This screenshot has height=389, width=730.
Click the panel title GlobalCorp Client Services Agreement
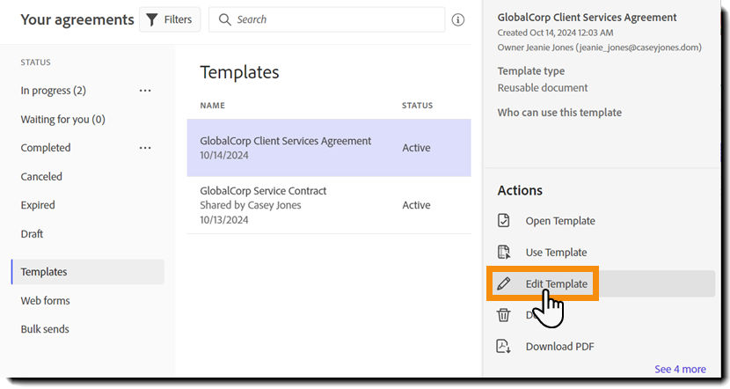pyautogui.click(x=587, y=18)
